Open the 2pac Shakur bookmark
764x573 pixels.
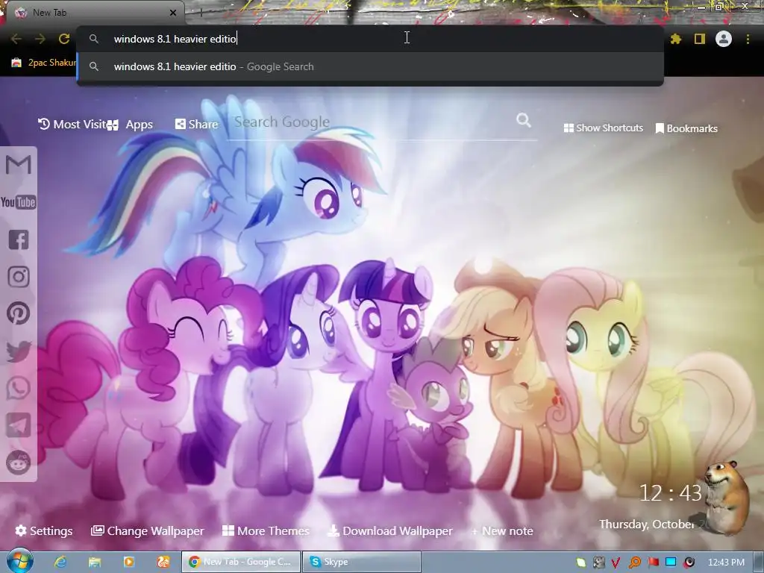coord(44,63)
